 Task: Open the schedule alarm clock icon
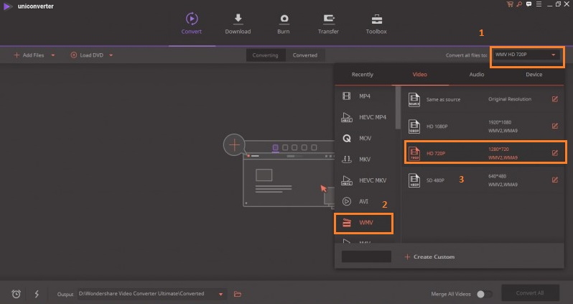[16, 294]
